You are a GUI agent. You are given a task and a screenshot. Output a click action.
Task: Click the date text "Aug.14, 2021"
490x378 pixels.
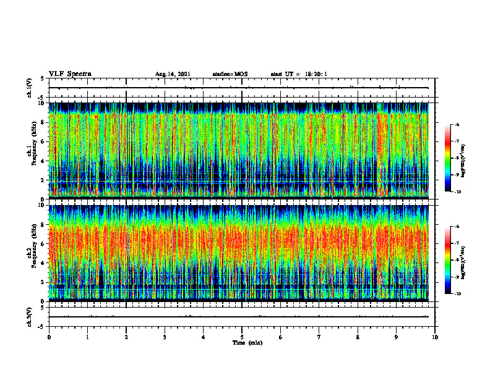(173, 74)
